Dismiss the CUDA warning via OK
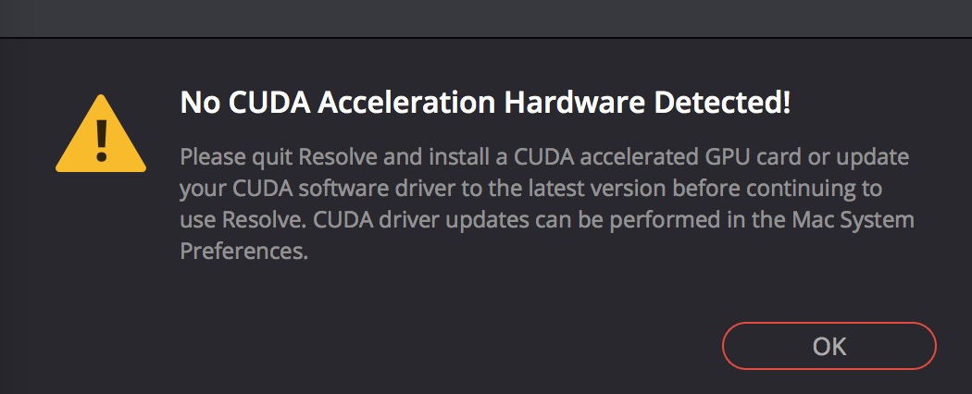The height and width of the screenshot is (394, 972). tap(829, 346)
